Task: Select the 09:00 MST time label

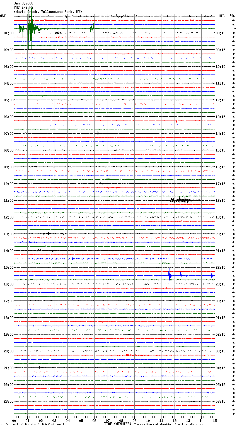Action: 9,167
